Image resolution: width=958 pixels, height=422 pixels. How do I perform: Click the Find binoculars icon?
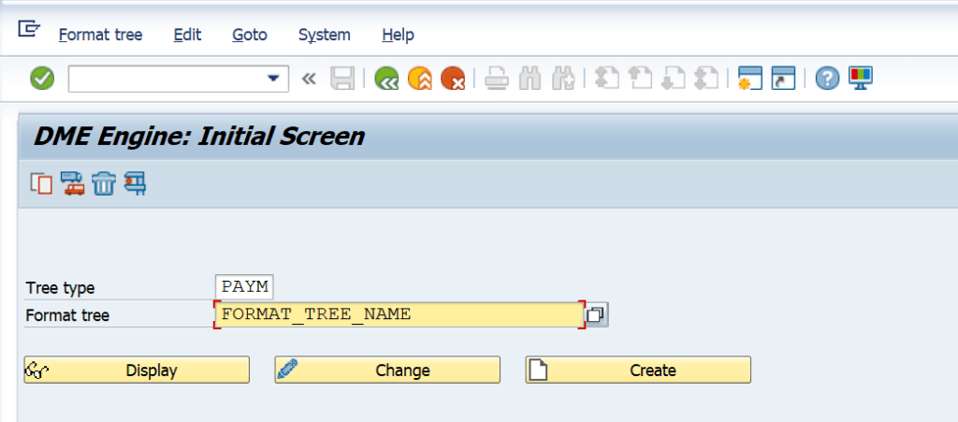coord(530,79)
